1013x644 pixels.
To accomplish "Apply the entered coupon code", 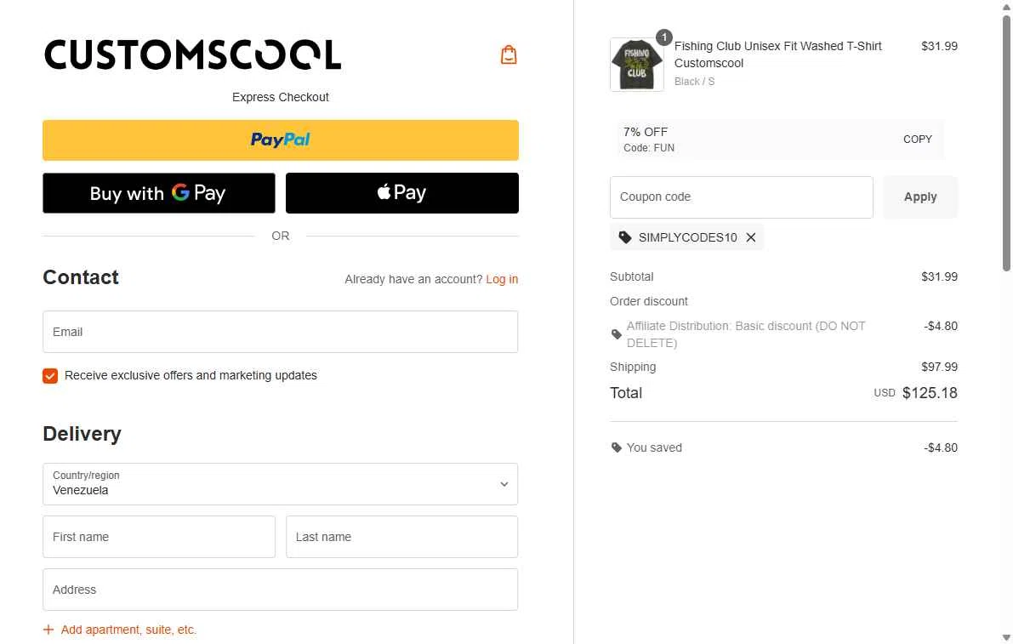I will click(x=920, y=197).
